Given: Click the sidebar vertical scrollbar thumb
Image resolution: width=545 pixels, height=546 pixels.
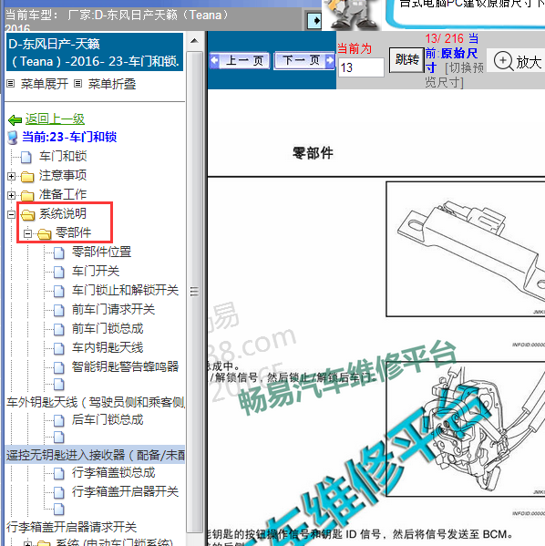Looking at the screenshot, I should pyautogui.click(x=195, y=292).
